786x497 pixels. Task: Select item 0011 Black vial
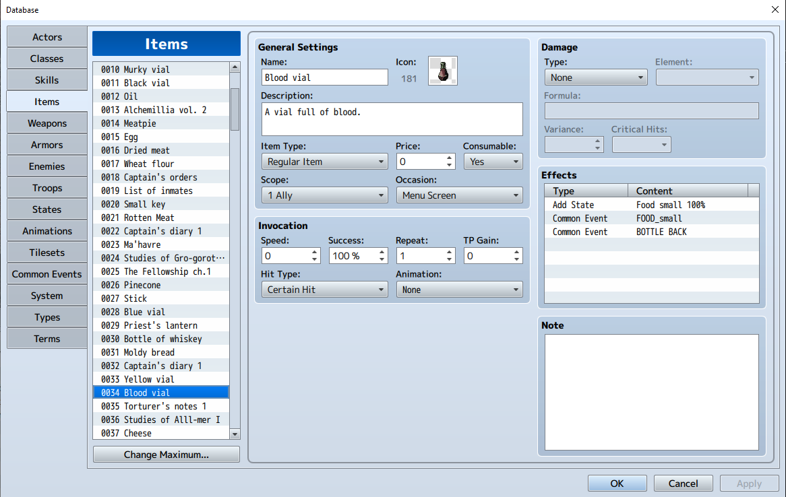tap(161, 83)
